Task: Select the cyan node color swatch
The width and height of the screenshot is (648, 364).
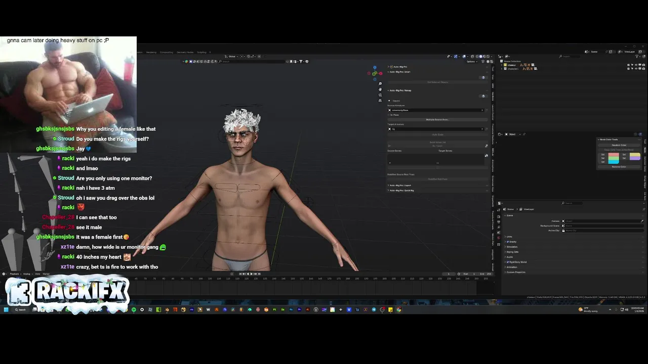Action: click(614, 162)
